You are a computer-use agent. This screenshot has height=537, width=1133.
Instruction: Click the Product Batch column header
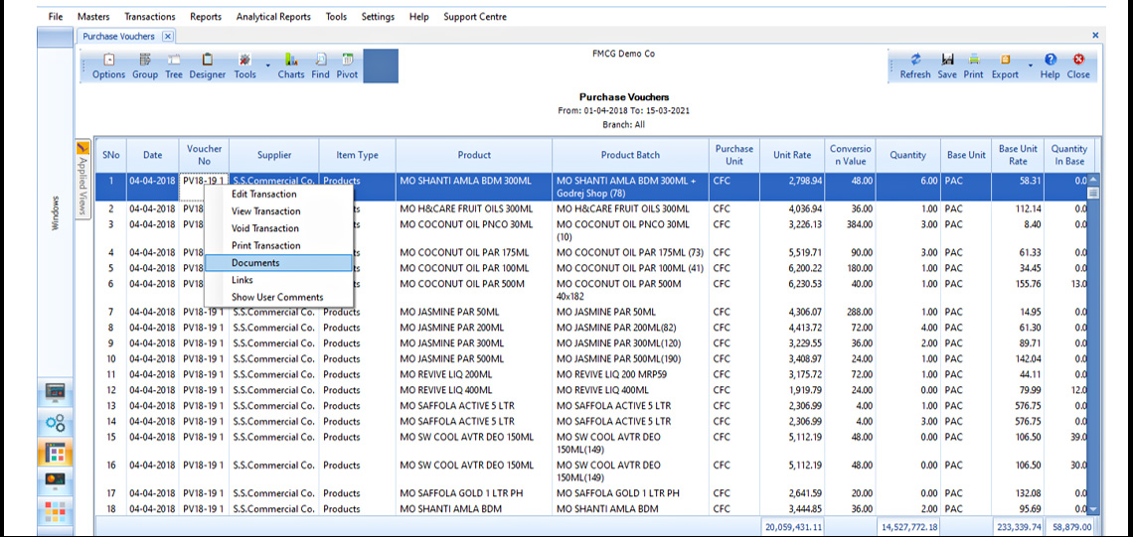coord(630,155)
